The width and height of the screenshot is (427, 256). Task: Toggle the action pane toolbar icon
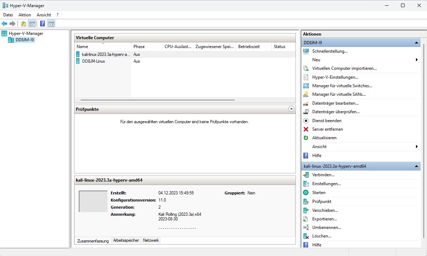point(51,24)
